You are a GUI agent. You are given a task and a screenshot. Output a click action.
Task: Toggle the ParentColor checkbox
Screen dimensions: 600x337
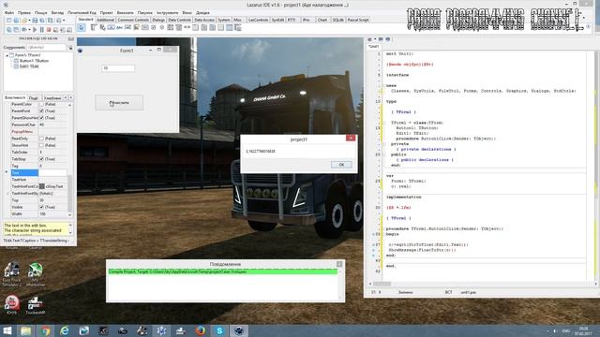[41, 104]
